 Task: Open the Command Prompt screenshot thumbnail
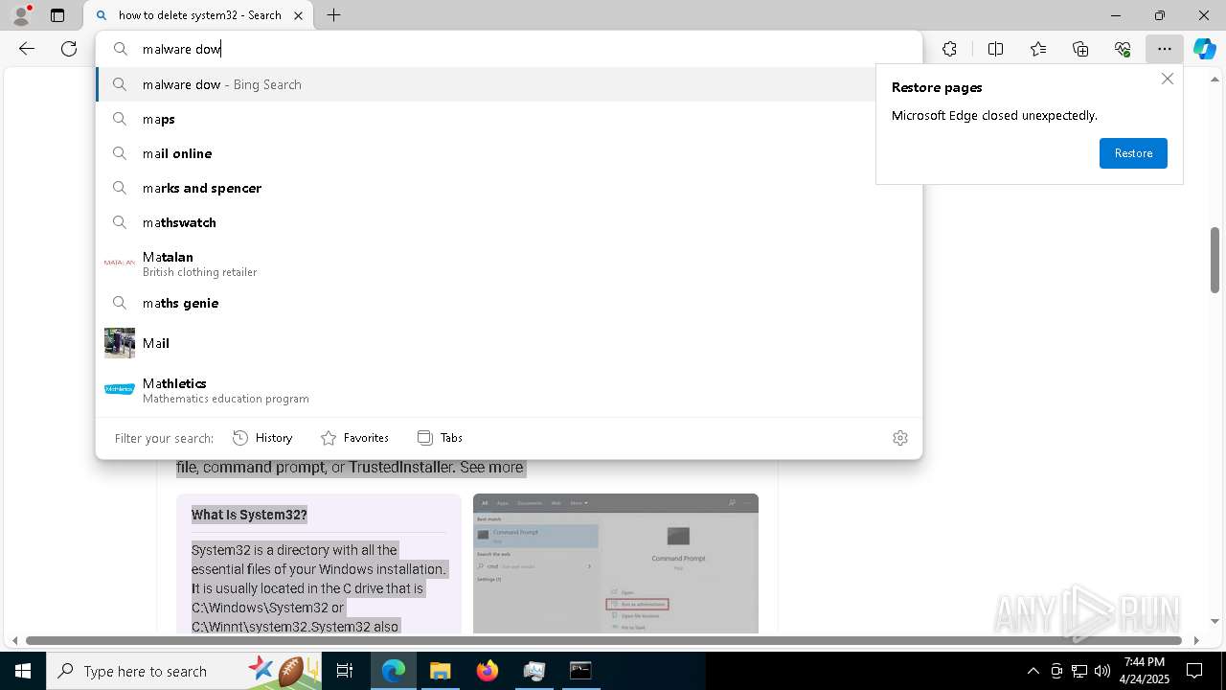coord(616,563)
